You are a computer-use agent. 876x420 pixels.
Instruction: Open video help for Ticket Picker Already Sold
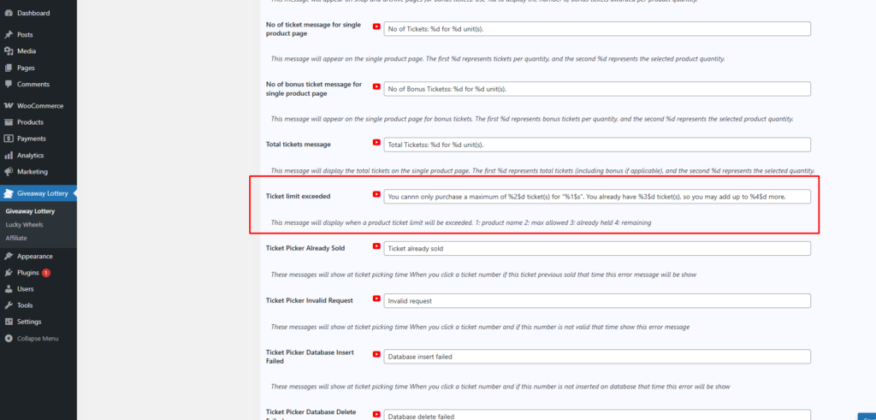click(x=376, y=247)
